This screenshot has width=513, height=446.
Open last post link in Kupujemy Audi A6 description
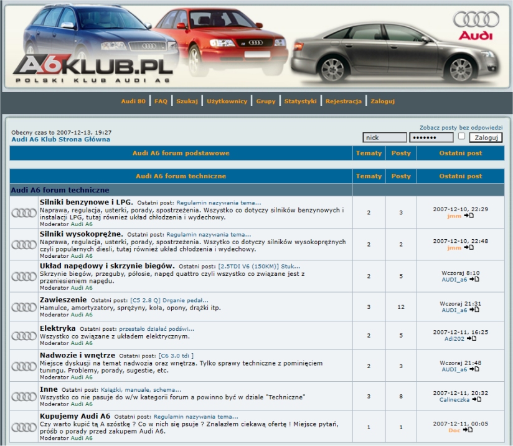pyautogui.click(x=196, y=417)
